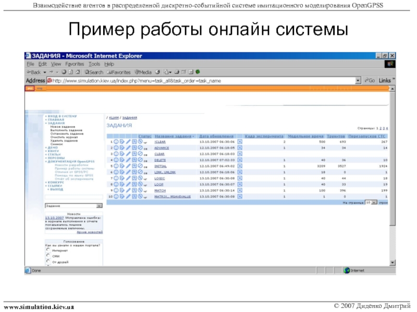The height and width of the screenshot is (312, 417).
Task: Open Favorites from the browser toolbar
Action: [120, 72]
